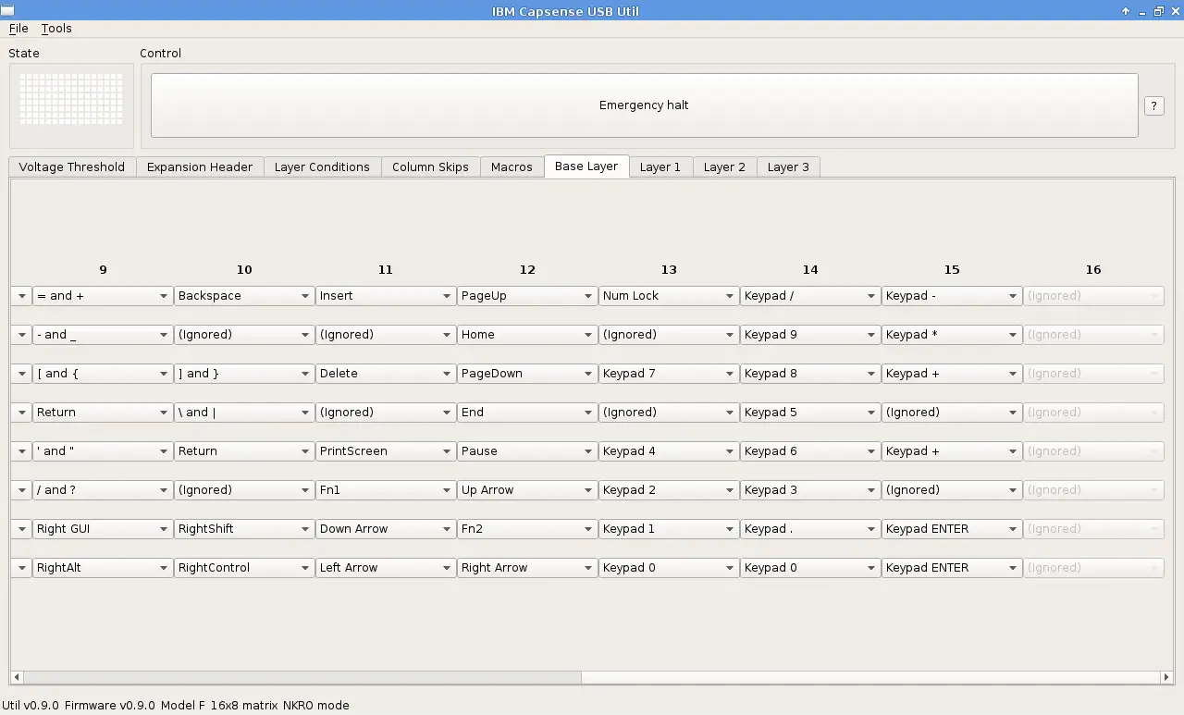Go to the Macros tab
The image size is (1184, 715).
pyautogui.click(x=512, y=166)
